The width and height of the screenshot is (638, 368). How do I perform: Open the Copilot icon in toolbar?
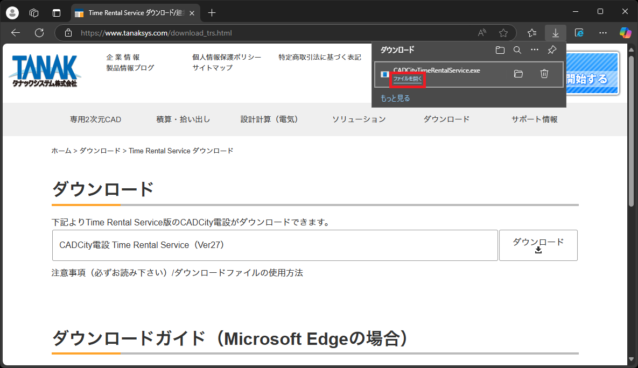625,33
